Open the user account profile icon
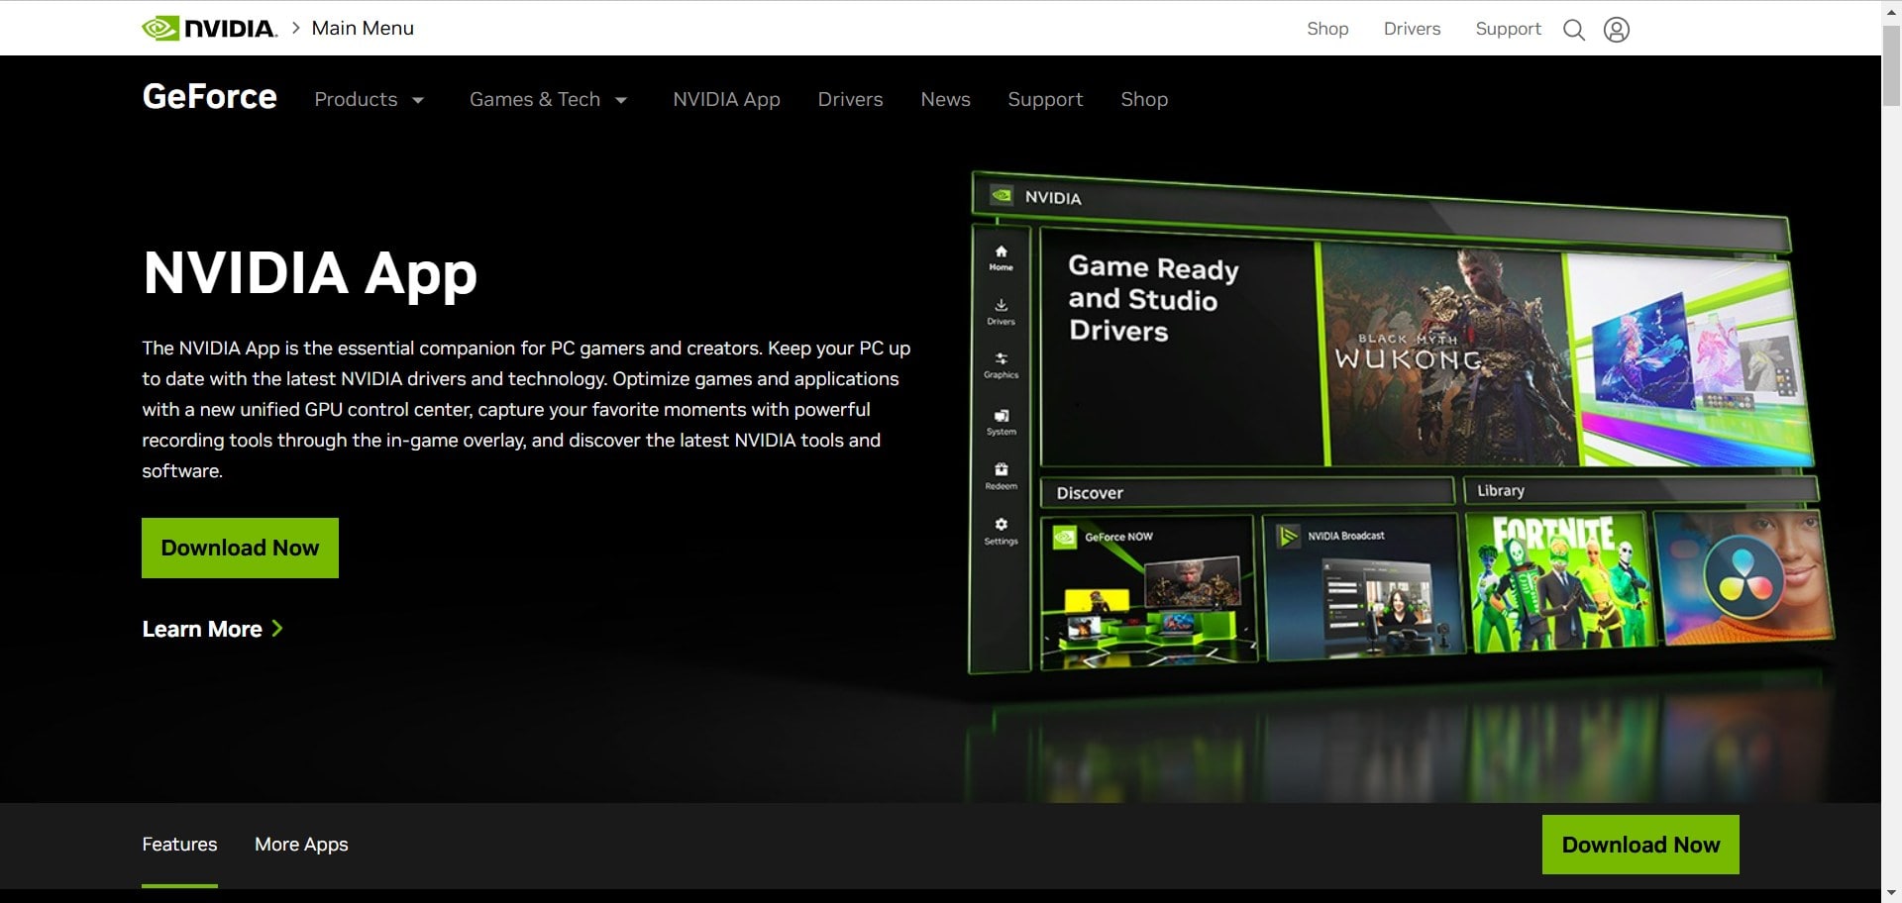The image size is (1902, 903). tap(1617, 30)
